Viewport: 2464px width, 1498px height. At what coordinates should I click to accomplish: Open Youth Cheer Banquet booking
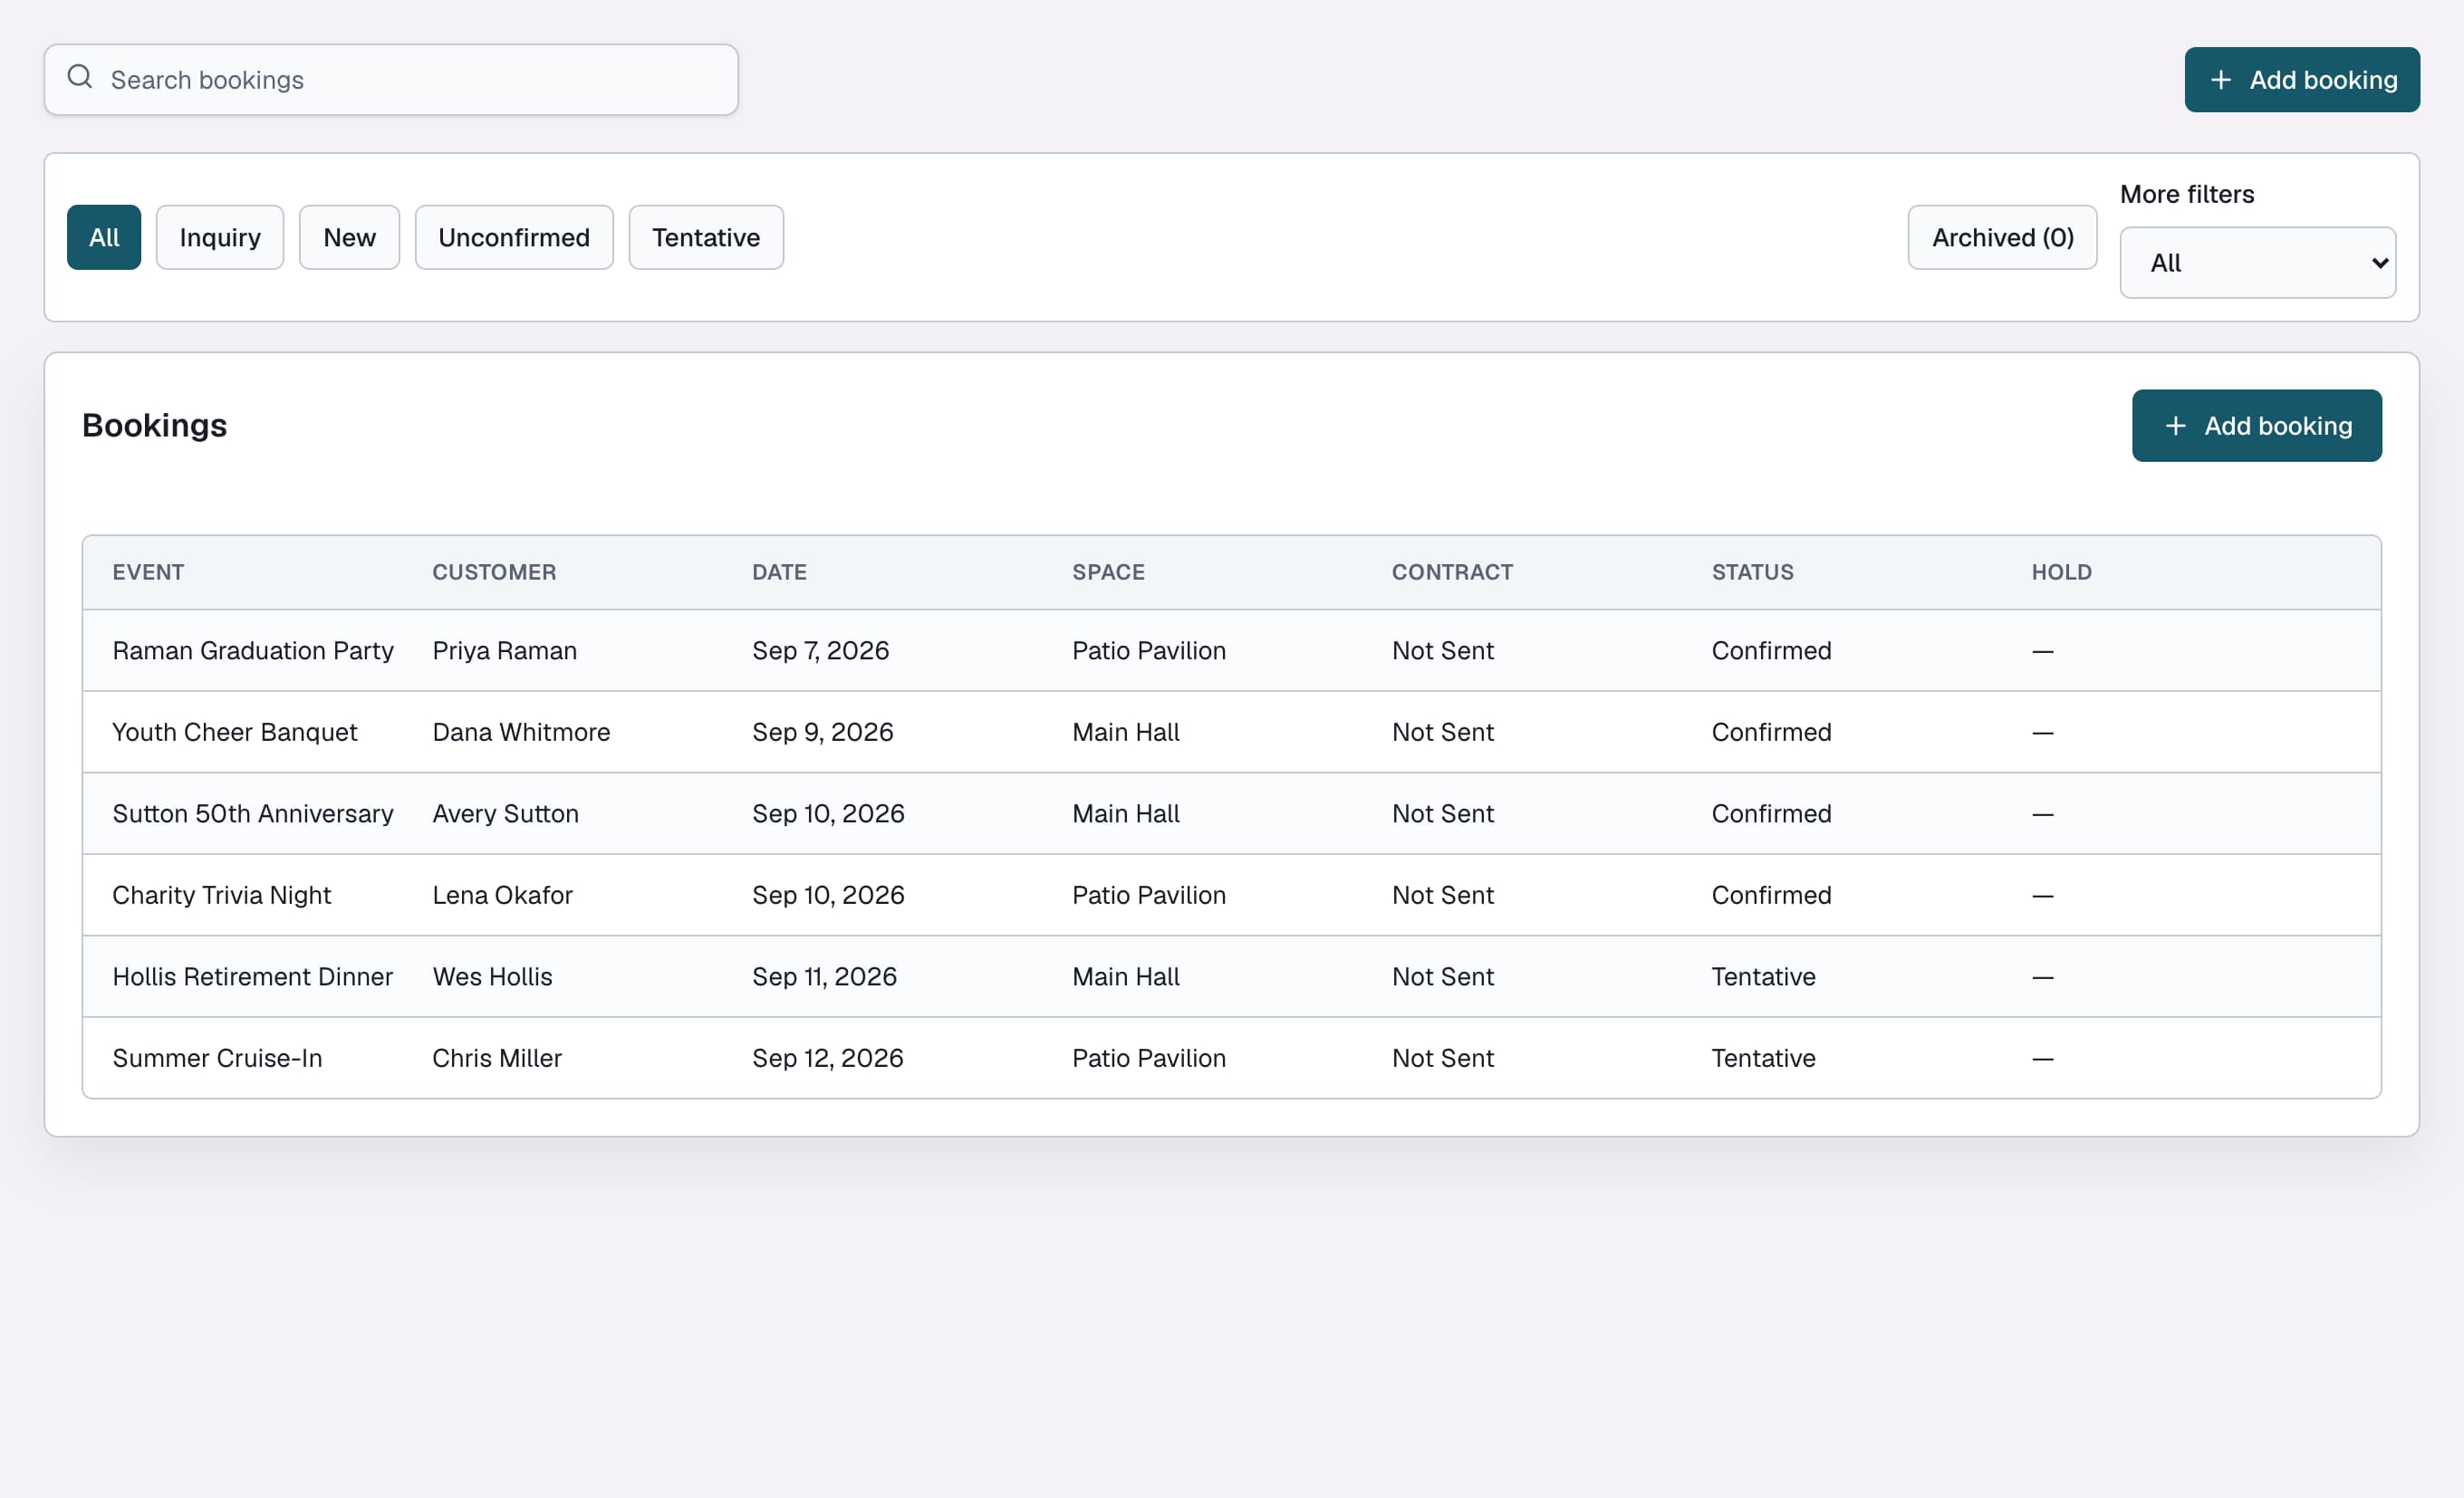click(x=234, y=732)
